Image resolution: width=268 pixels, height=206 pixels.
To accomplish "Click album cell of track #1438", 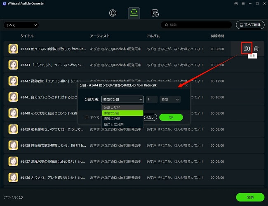I will [x=174, y=145].
